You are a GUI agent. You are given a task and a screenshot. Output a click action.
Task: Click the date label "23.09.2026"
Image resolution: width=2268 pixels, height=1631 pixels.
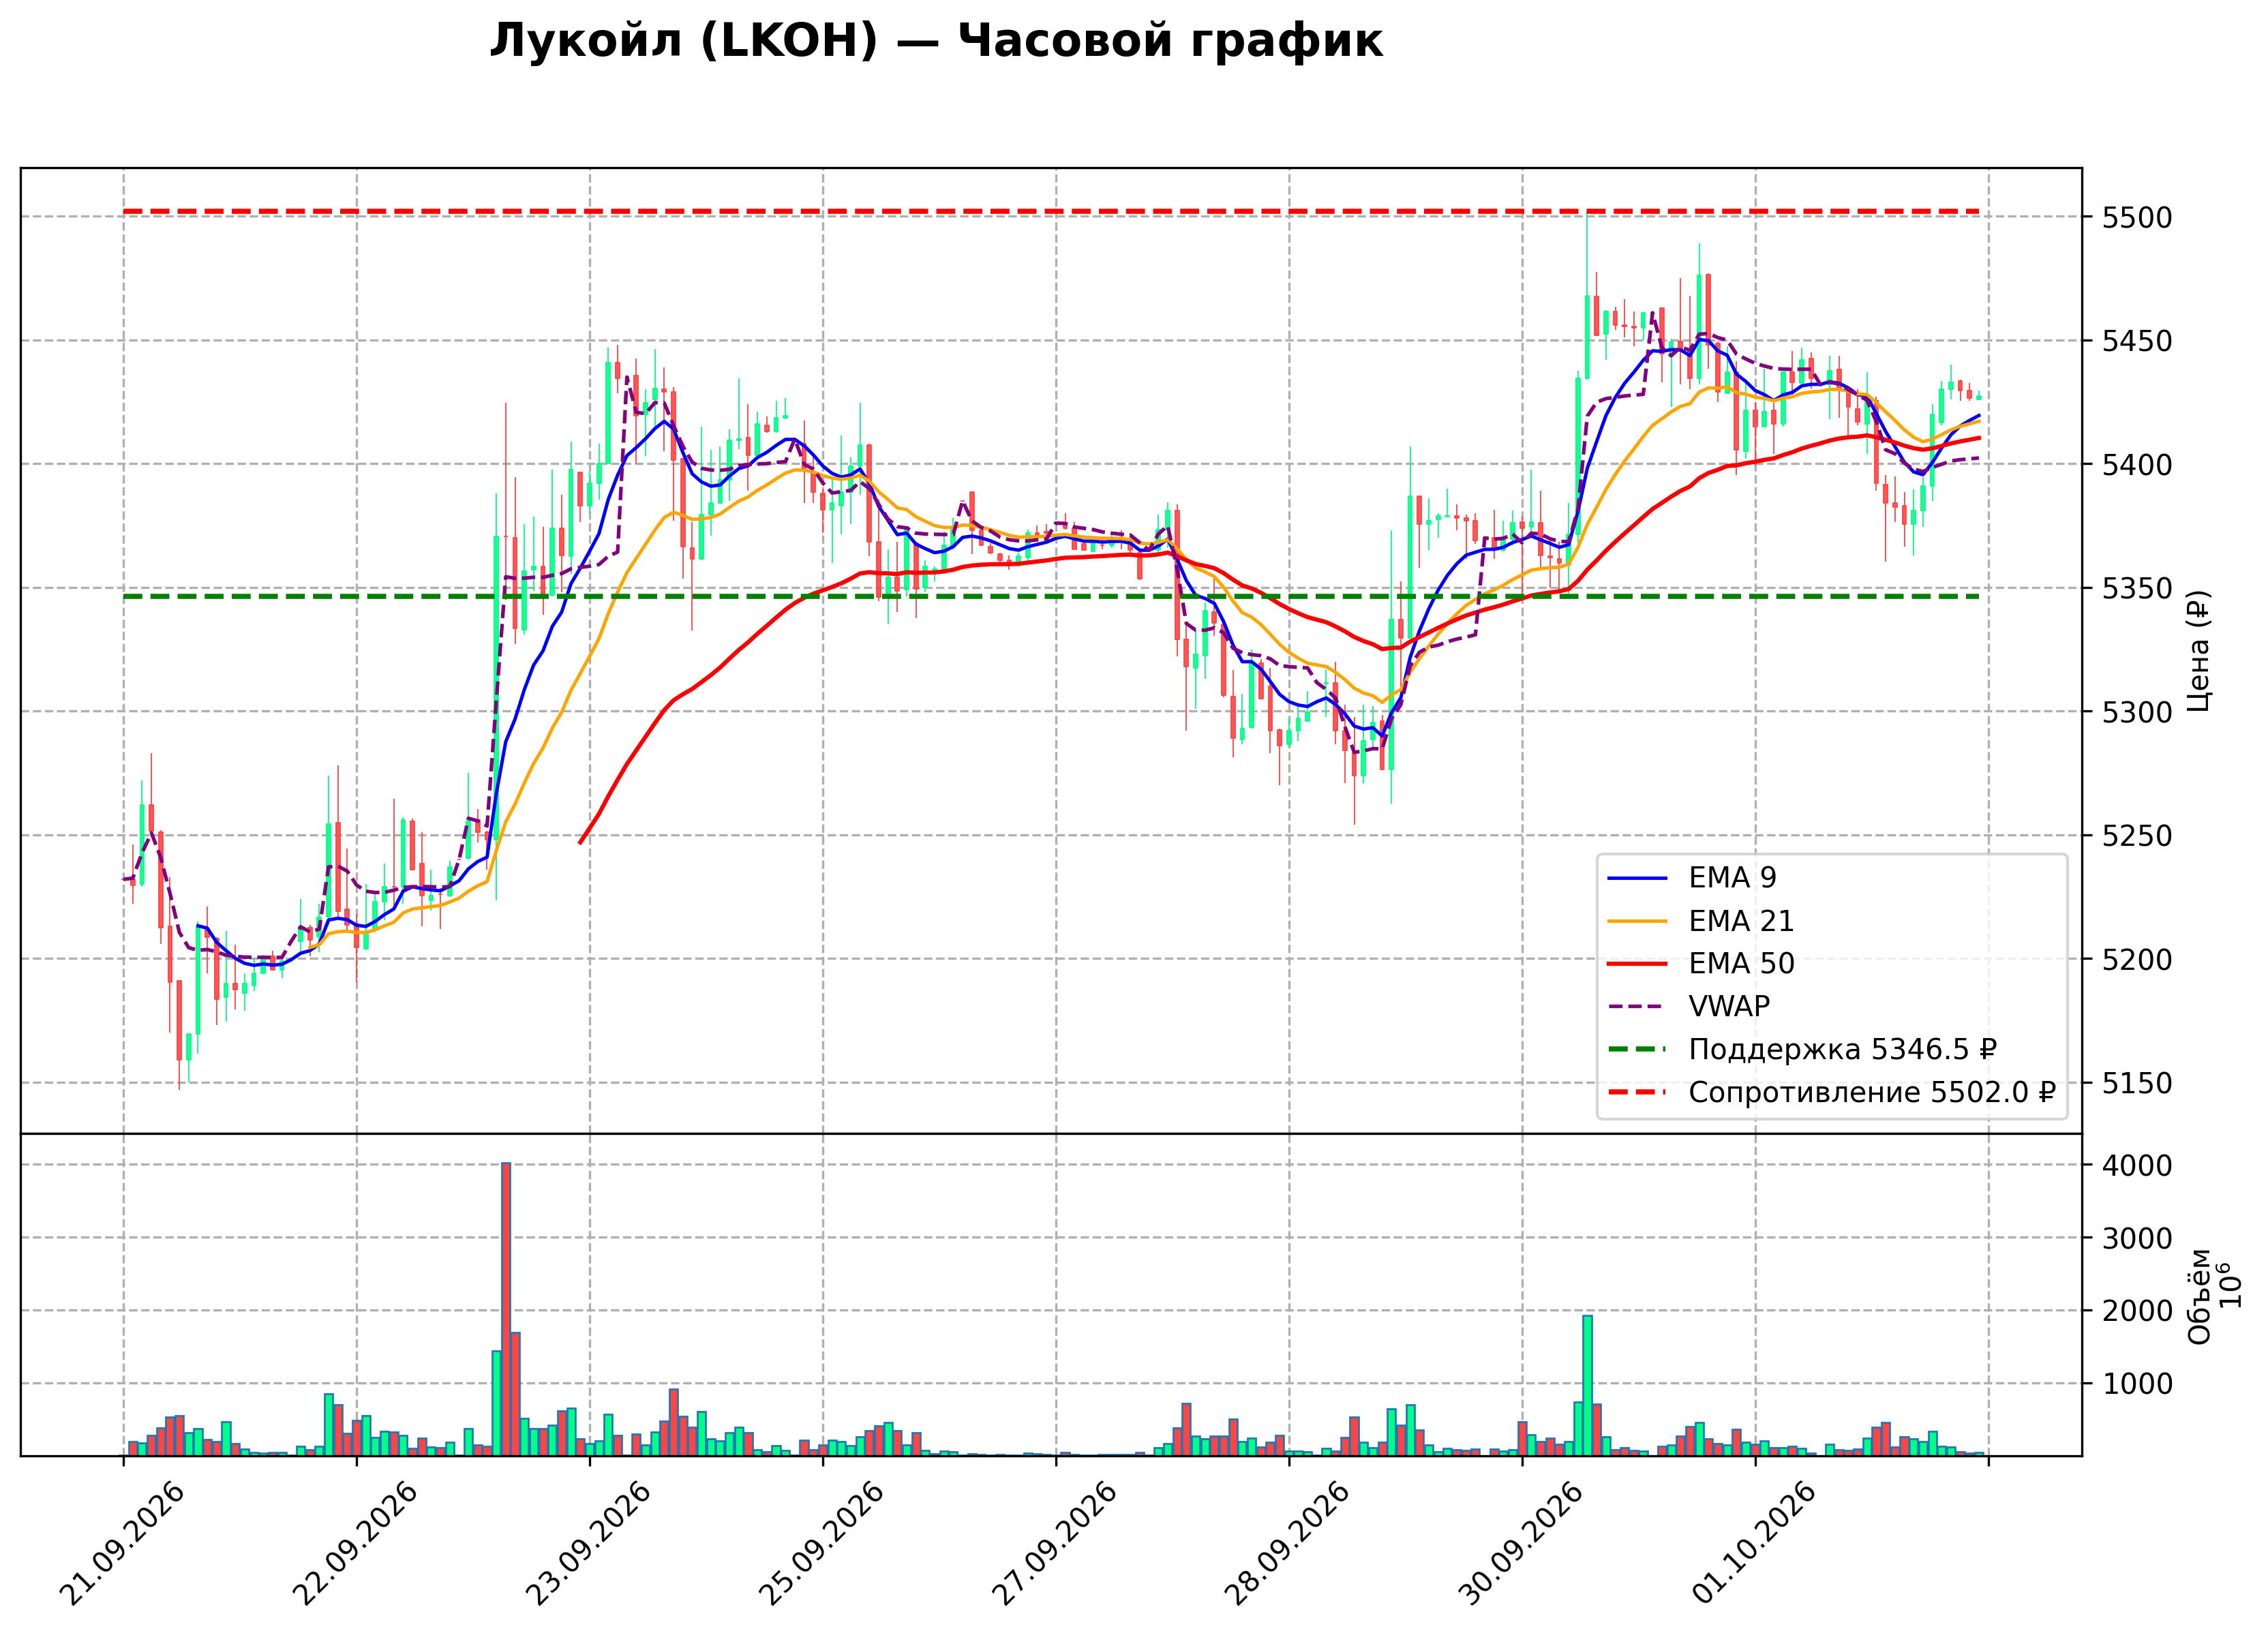point(588,1545)
